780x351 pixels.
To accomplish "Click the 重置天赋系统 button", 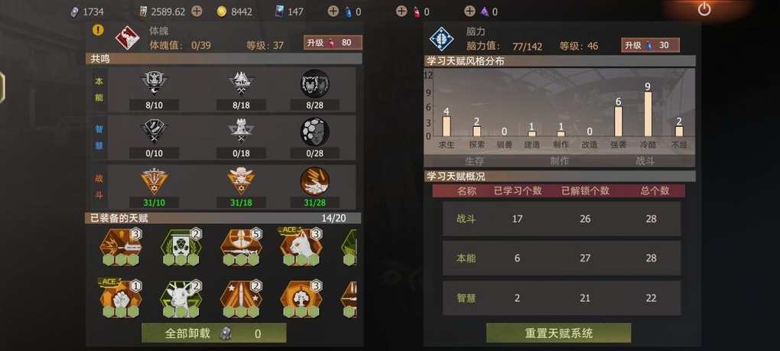I will click(x=559, y=333).
